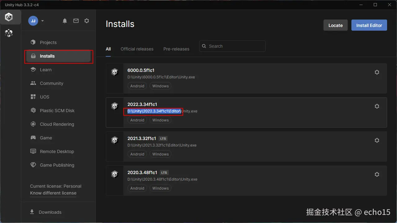Open Remote Desktop section
This screenshot has height=223, width=397.
click(59, 151)
